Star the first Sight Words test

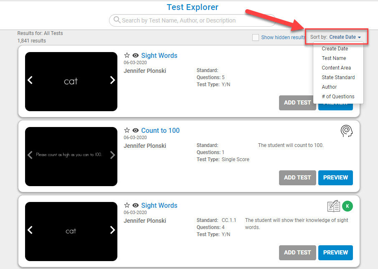[x=127, y=55]
